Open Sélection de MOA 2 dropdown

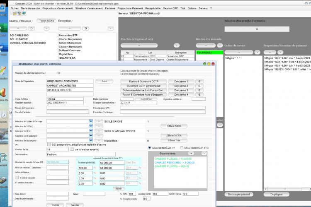click(x=91, y=126)
